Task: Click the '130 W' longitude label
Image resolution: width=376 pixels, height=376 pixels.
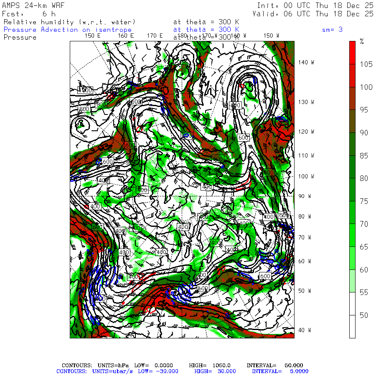Action: [306, 102]
